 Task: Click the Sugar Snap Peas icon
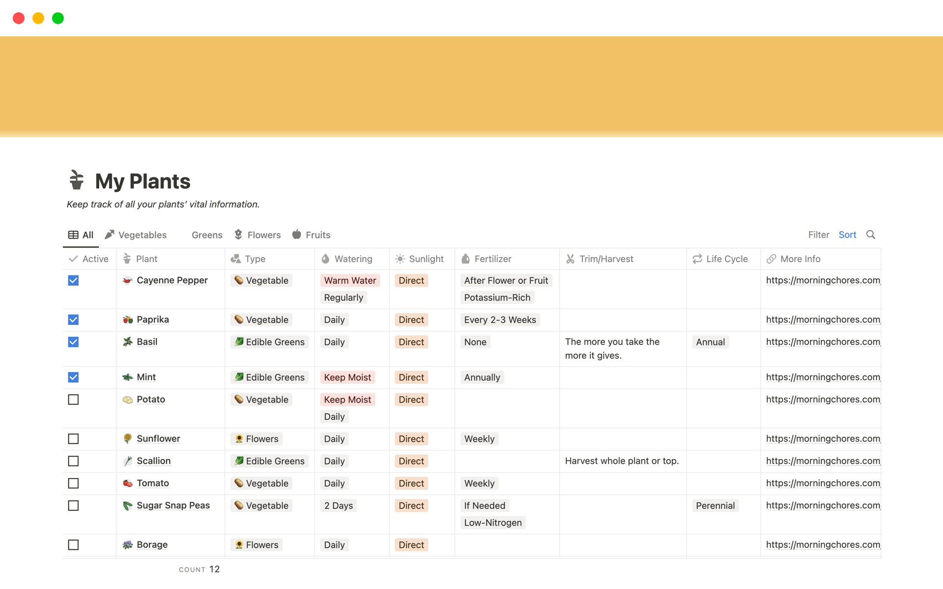click(x=128, y=506)
